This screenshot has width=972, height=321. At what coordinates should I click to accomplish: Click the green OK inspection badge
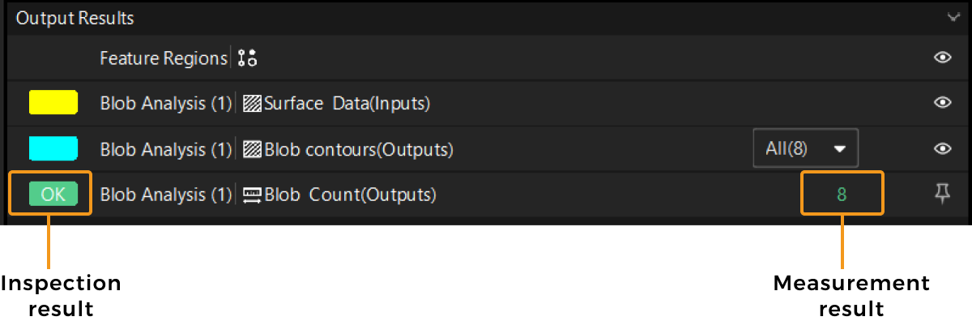tap(53, 195)
